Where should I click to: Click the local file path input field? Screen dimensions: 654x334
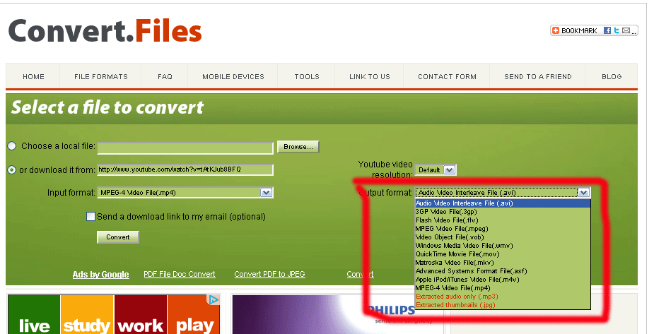(185, 148)
